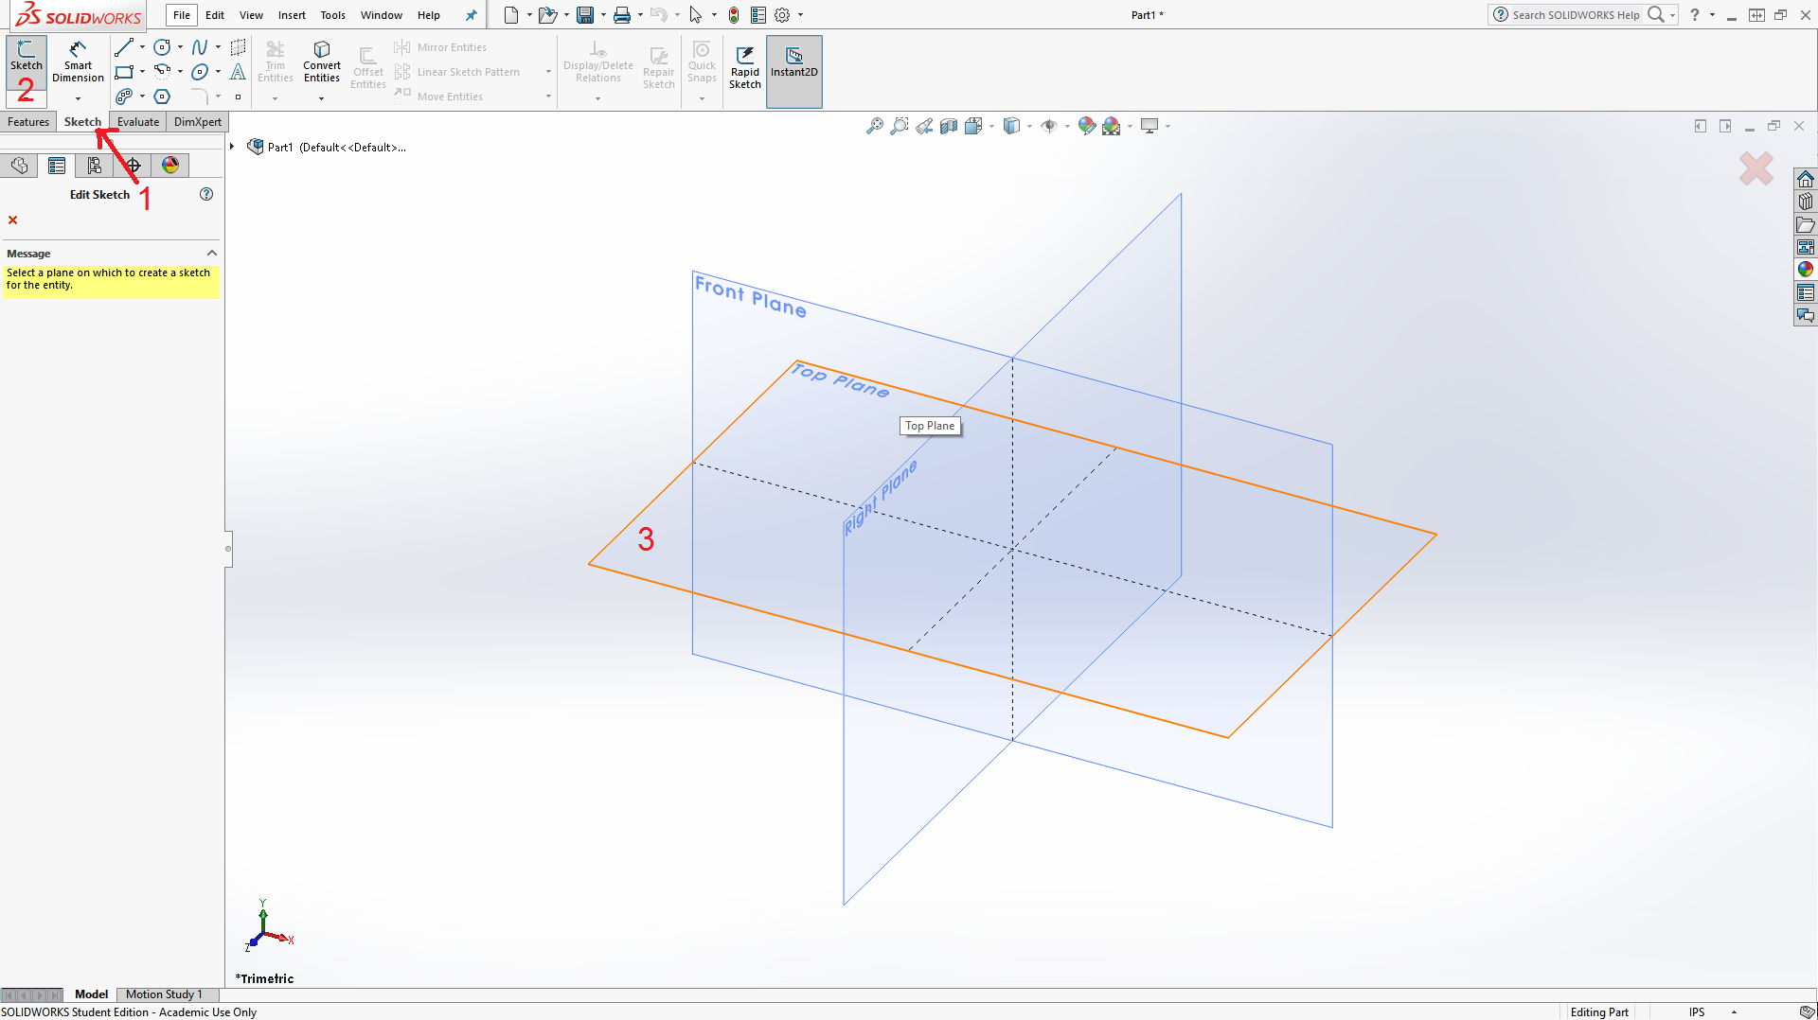Open the Appearances color ball task pane

point(1806,270)
